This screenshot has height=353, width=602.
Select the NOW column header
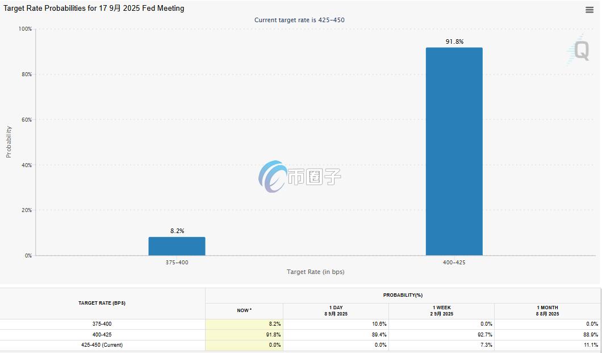click(244, 311)
